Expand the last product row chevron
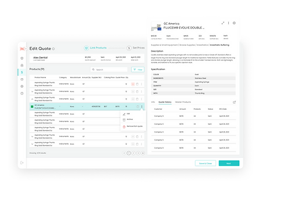The height and width of the screenshot is (210, 281). tap(32, 144)
